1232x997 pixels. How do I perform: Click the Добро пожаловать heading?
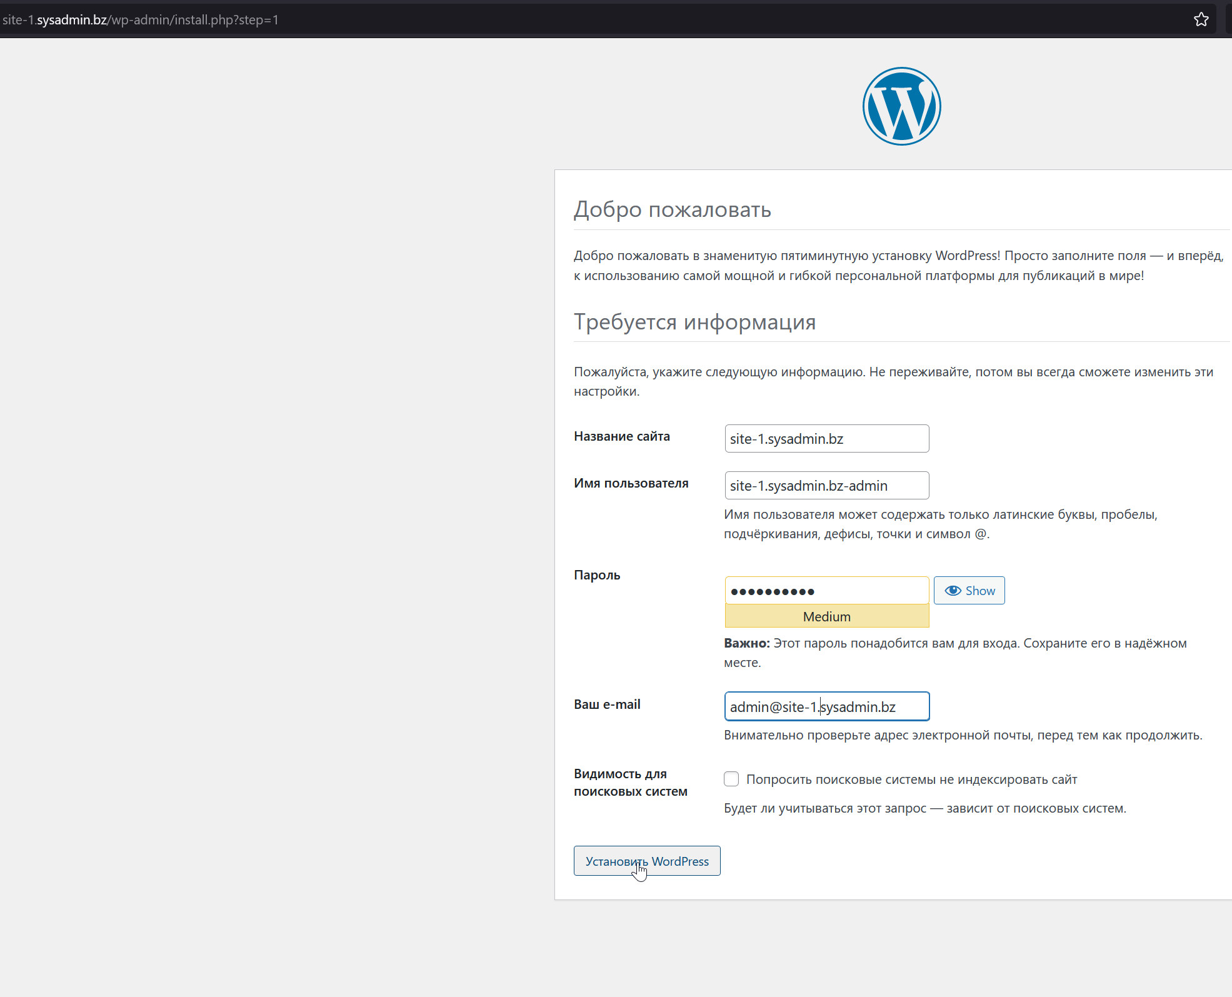(x=673, y=209)
